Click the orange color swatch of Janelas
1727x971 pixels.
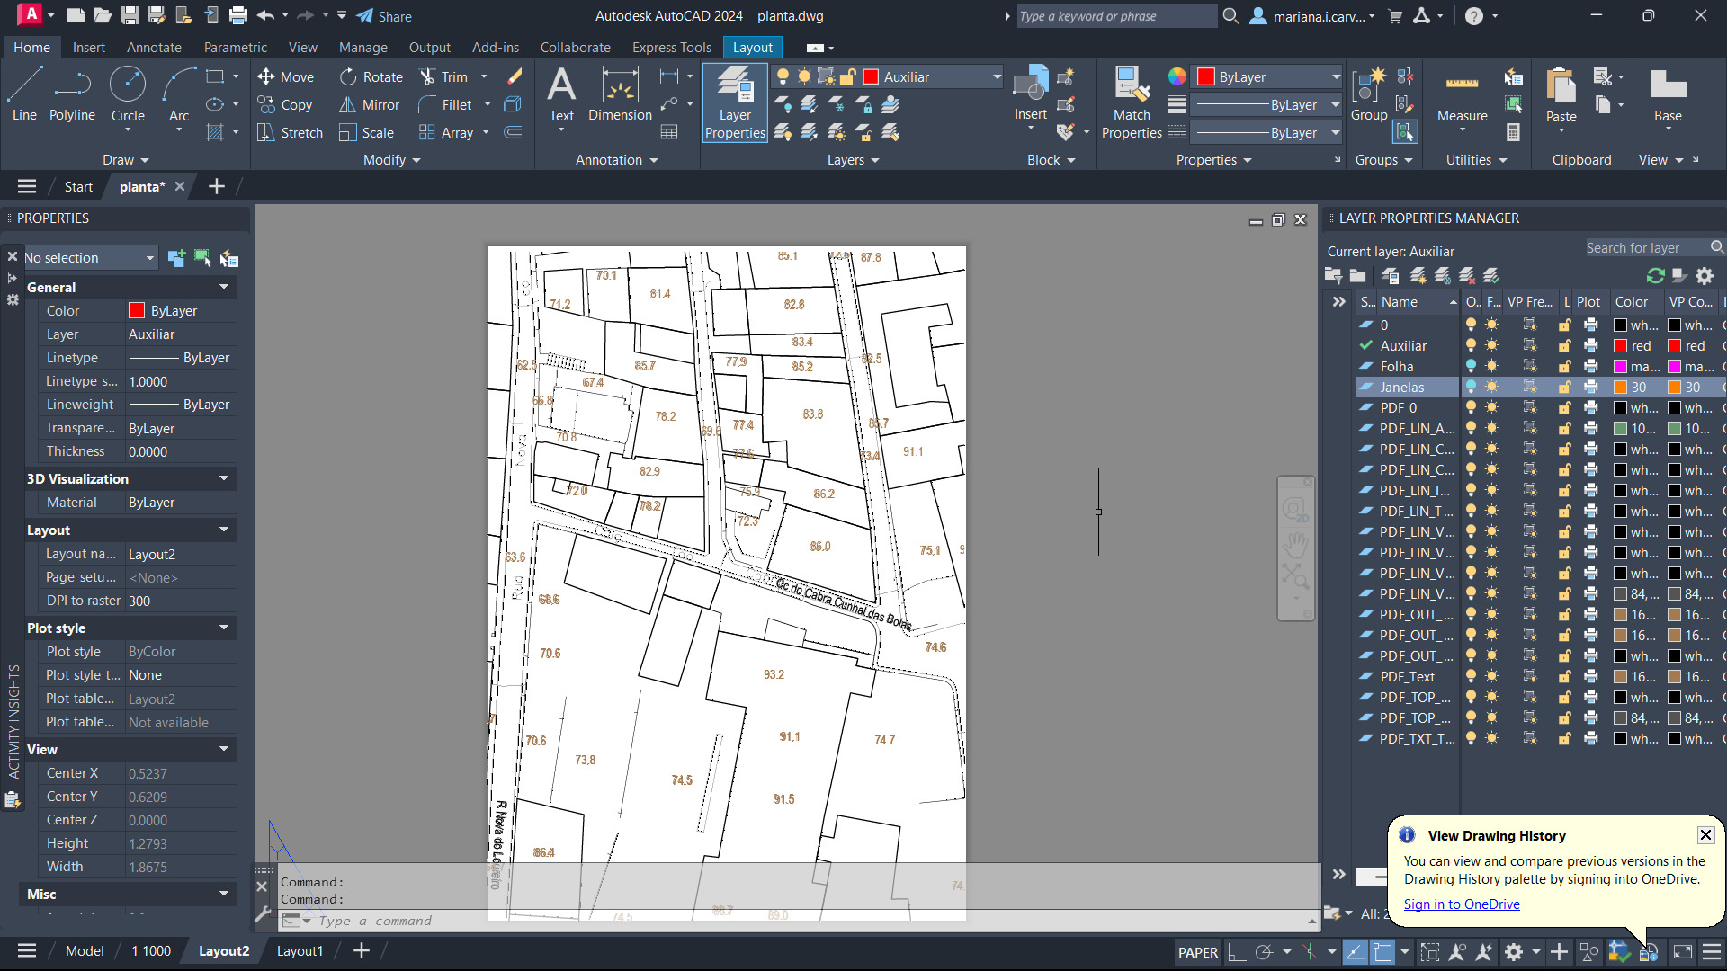pos(1621,388)
